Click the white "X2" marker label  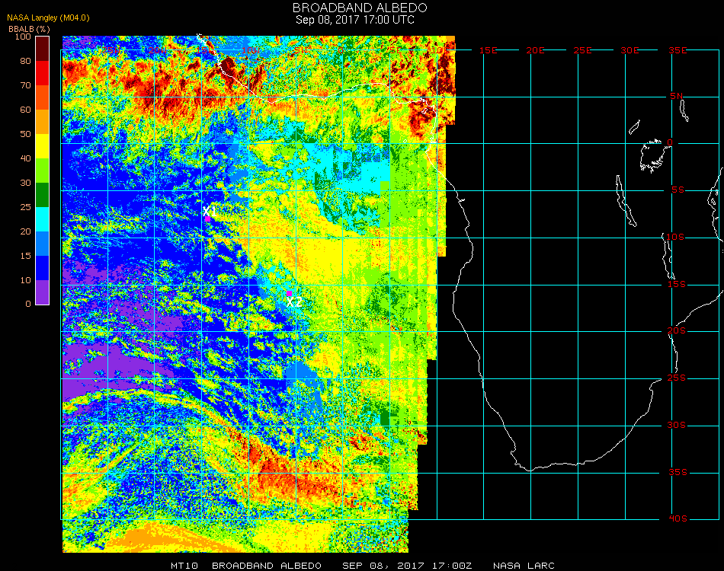294,302
